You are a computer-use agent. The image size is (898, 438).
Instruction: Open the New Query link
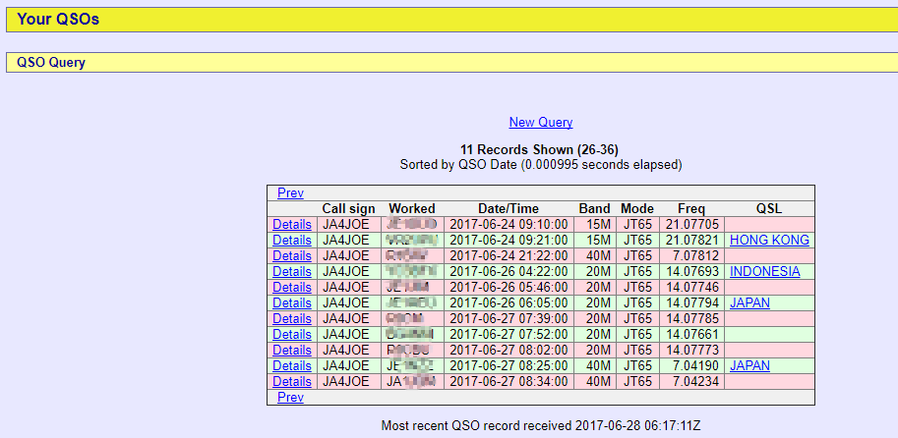pyautogui.click(x=541, y=123)
